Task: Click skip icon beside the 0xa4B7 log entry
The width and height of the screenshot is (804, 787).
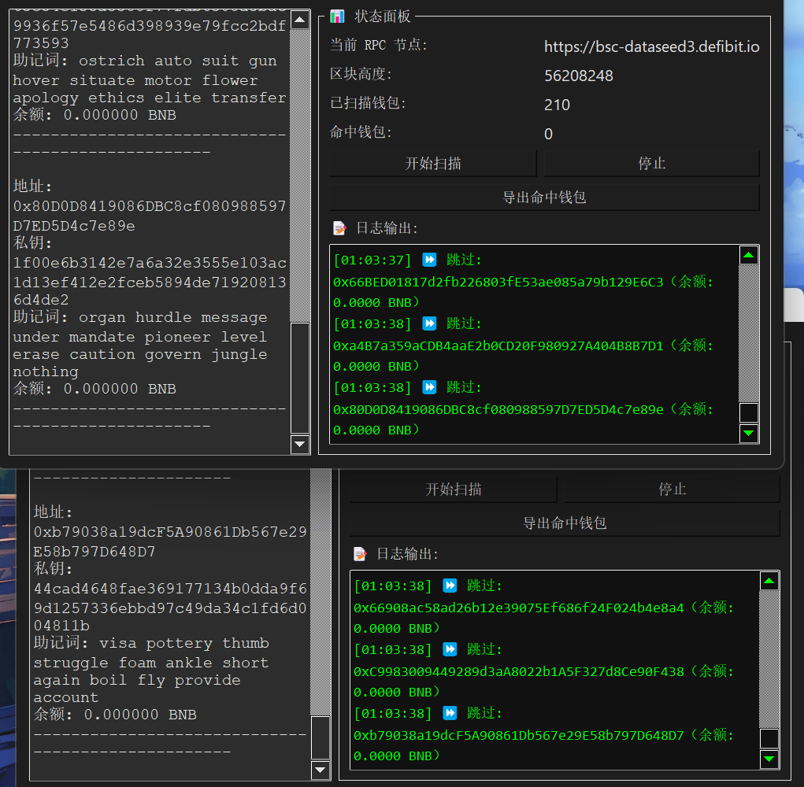Action: pyautogui.click(x=429, y=323)
